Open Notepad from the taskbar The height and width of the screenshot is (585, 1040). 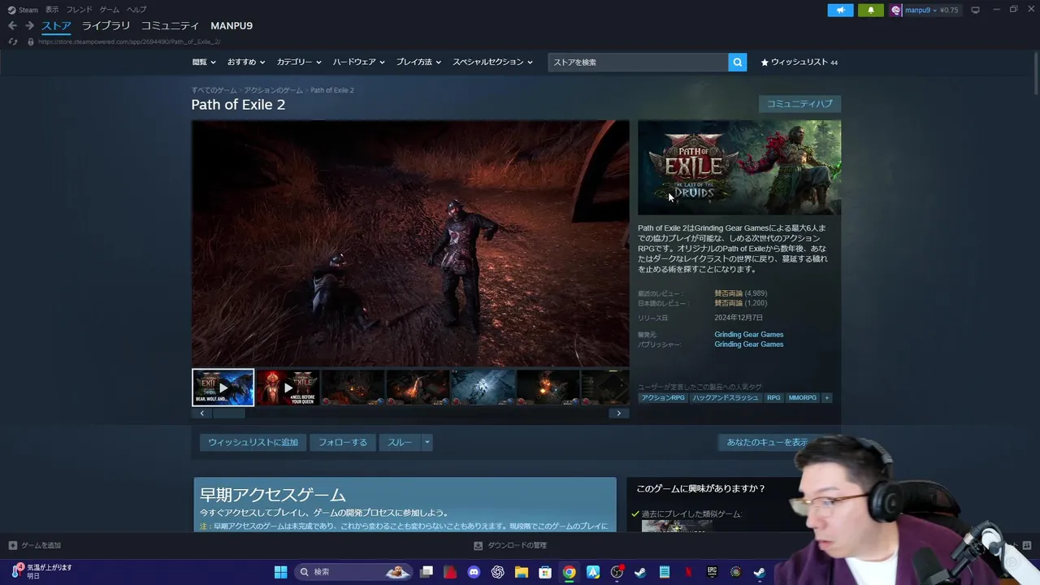(x=664, y=572)
